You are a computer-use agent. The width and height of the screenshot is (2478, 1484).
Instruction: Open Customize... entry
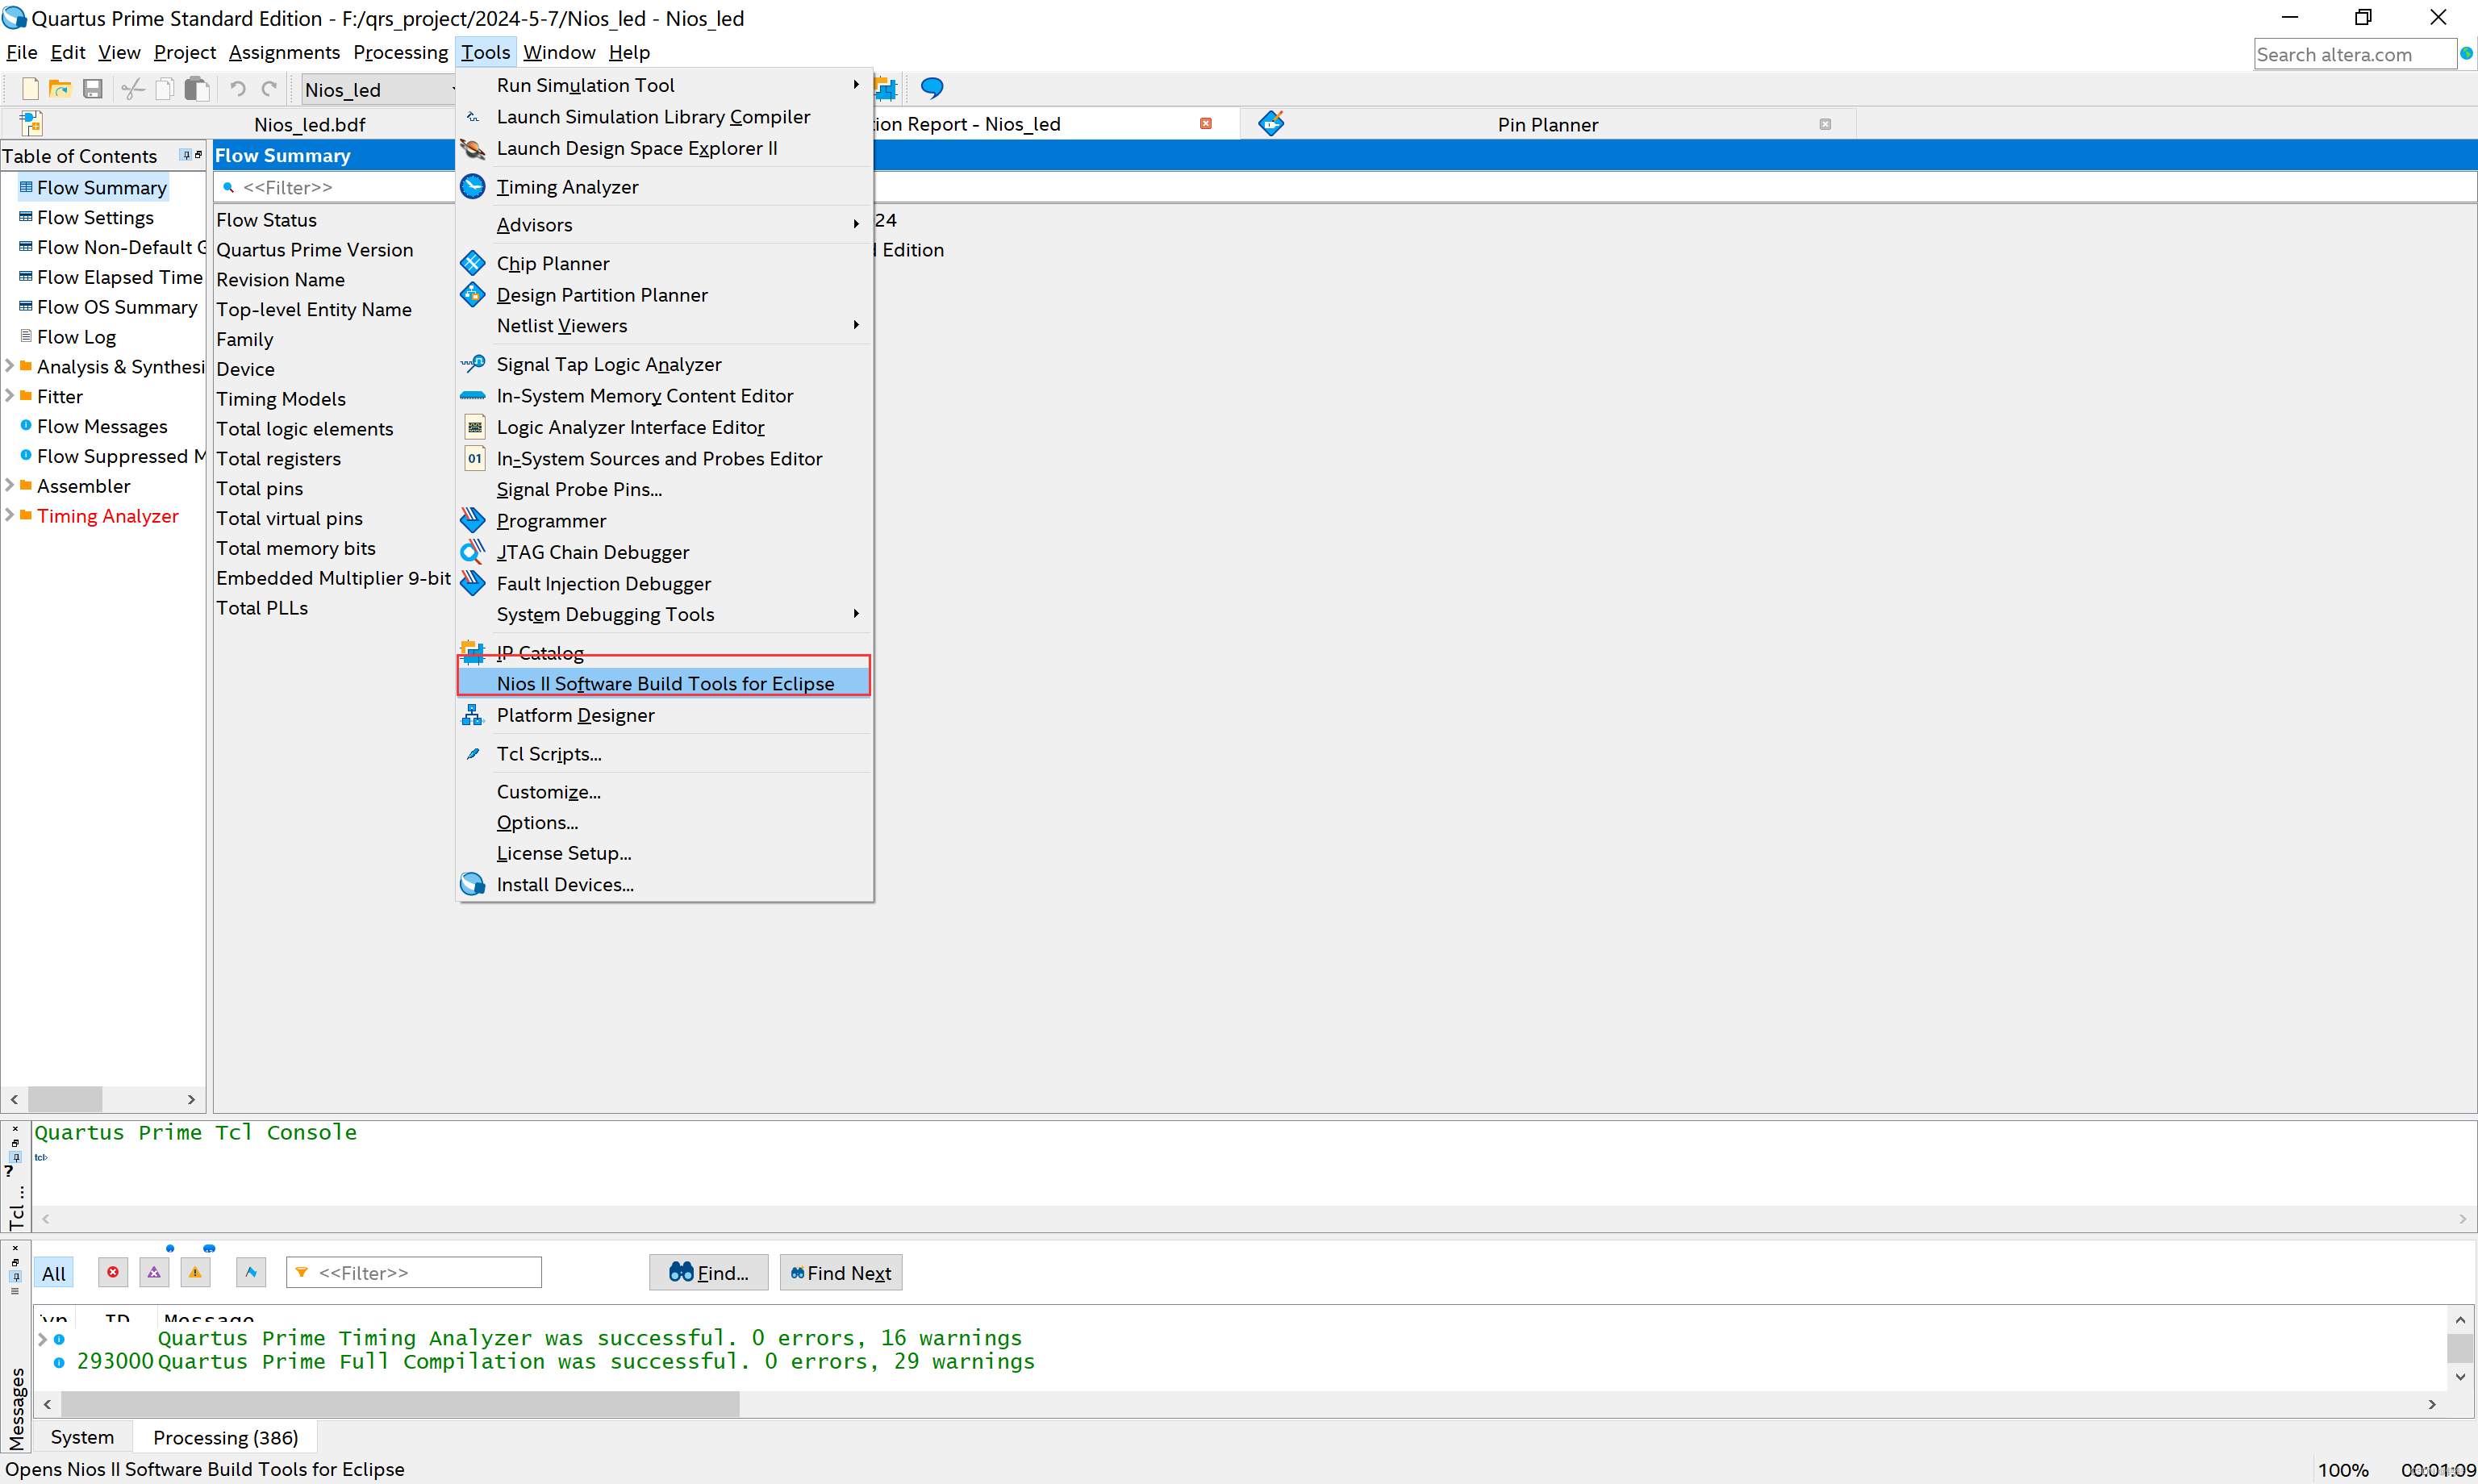[x=664, y=792]
